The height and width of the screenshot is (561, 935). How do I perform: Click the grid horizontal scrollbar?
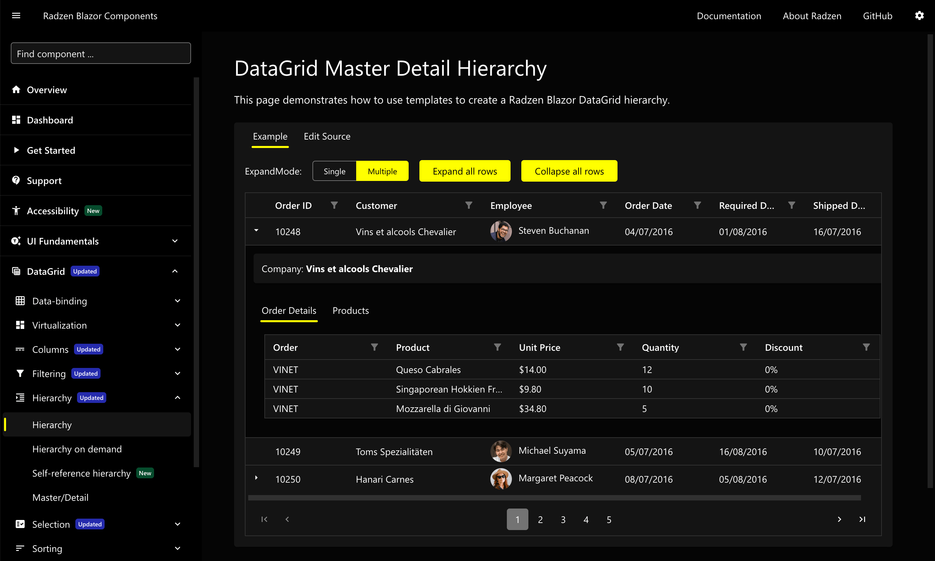coord(554,498)
